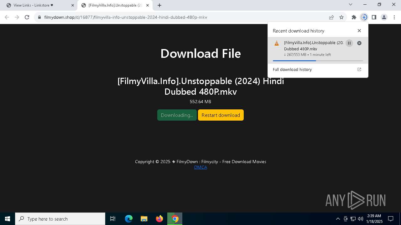
Task: Open the notification center icon
Action: [x=391, y=219]
